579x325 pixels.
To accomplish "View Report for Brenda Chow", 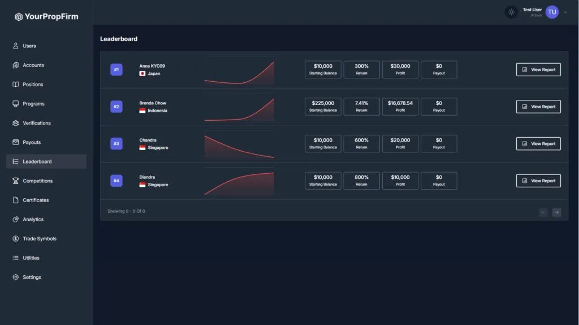I will 538,107.
